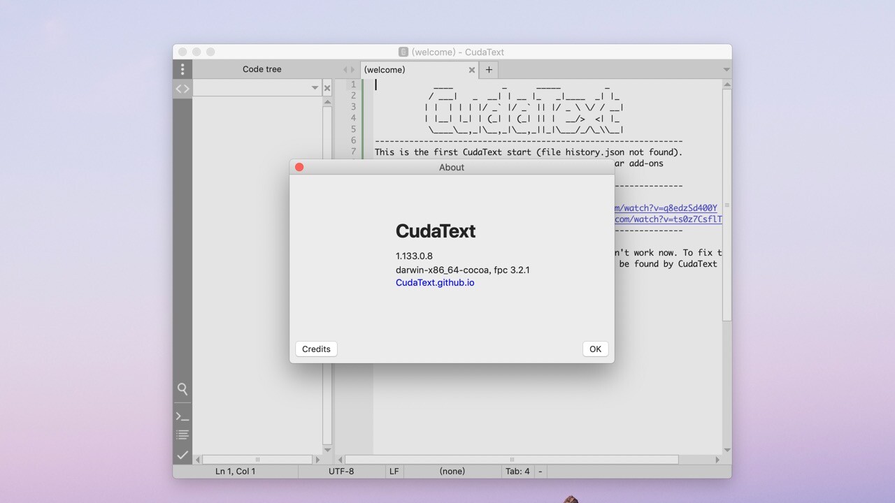895x503 pixels.
Task: Open YouTube link ending q8edzSd400Y
Action: tap(666, 208)
